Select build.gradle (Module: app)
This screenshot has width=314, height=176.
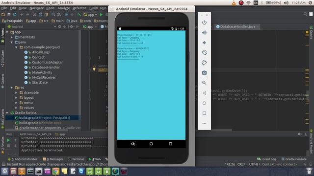pyautogui.click(x=38, y=123)
